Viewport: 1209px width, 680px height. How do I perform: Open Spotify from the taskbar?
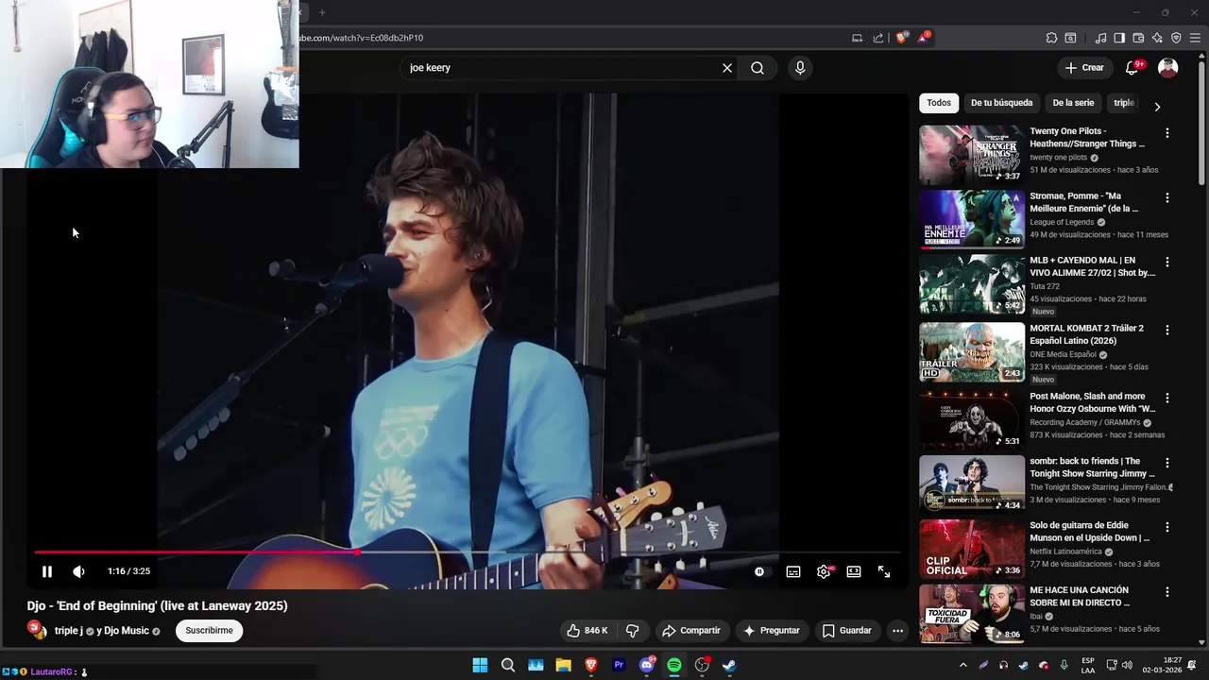[674, 665]
